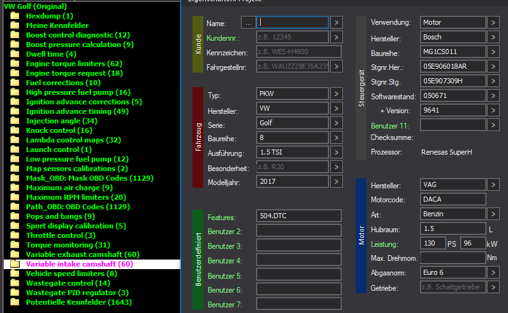Image resolution: width=508 pixels, height=313 pixels.
Task: Open the arrow dropdown beside Serie Golf
Action: click(337, 123)
